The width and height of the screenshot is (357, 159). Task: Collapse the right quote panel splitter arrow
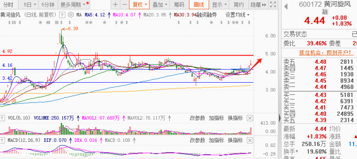coord(280,118)
